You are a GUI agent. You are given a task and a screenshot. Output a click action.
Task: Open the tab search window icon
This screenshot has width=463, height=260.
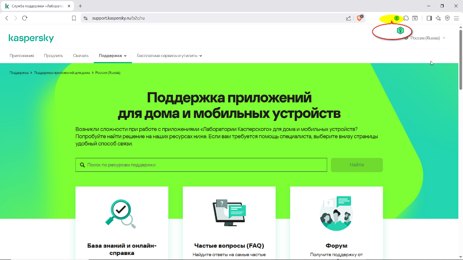click(415, 18)
